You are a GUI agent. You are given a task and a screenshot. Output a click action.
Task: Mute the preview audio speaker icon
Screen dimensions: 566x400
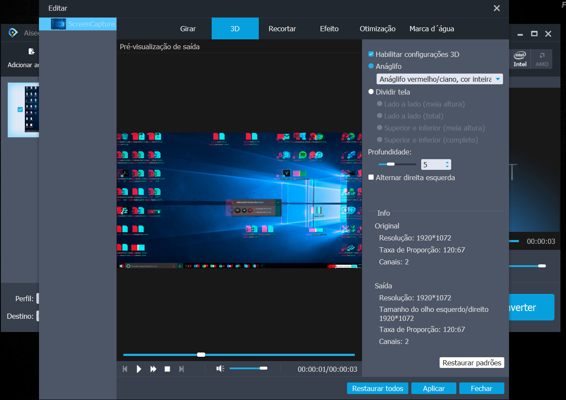[220, 368]
